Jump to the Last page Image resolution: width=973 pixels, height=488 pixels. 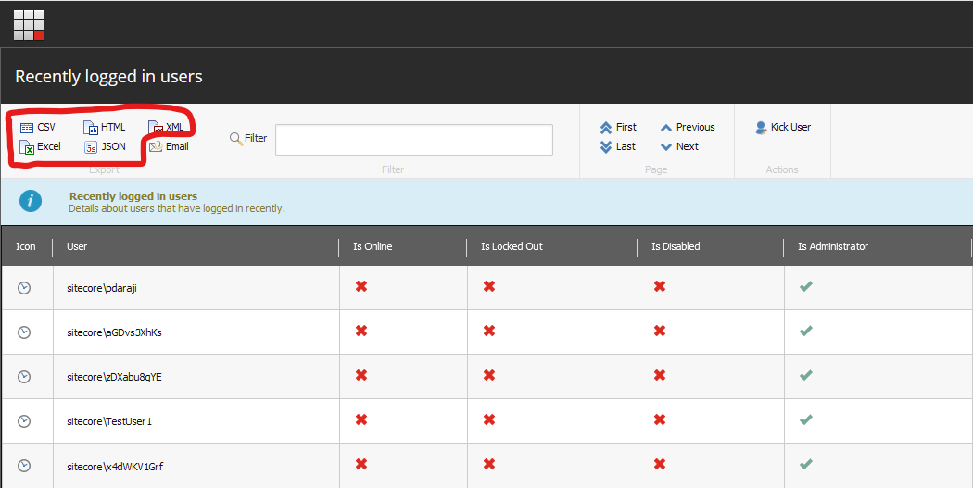click(x=618, y=146)
